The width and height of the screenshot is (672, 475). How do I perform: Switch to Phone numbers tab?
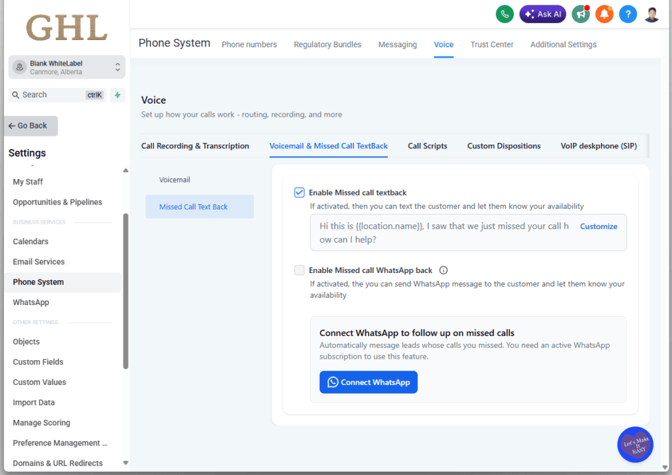click(249, 45)
